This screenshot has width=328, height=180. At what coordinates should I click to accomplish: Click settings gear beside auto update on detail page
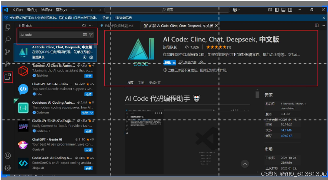tap(201, 62)
